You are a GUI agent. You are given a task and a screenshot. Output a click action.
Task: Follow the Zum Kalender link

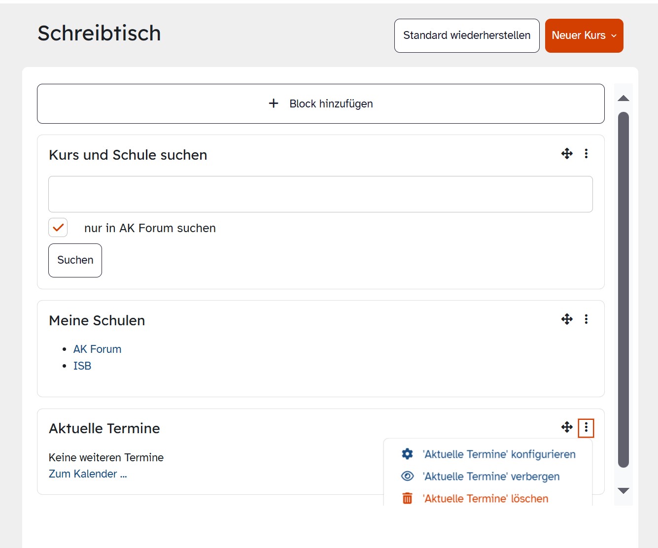88,474
